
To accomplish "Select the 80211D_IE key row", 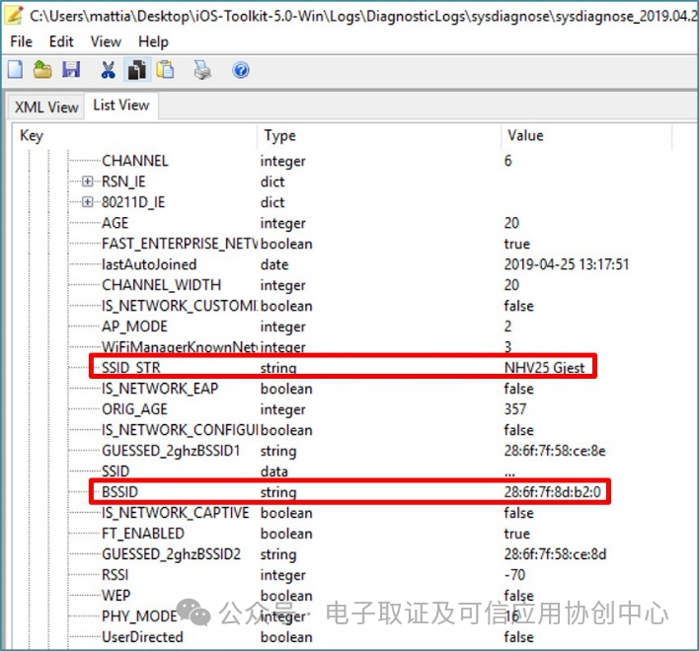I will (x=133, y=202).
